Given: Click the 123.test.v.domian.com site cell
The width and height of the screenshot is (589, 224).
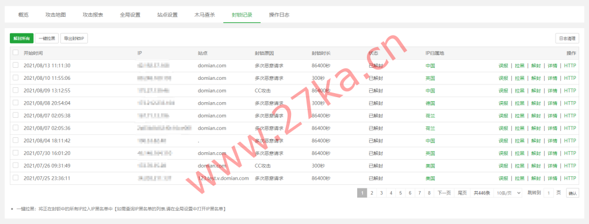Looking at the screenshot, I should click(223, 178).
